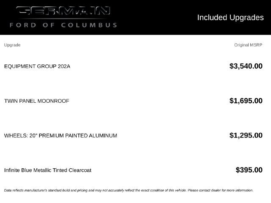Screen dimensions: 271x203
Task: Click the $395.00 price
Action: coord(249,170)
